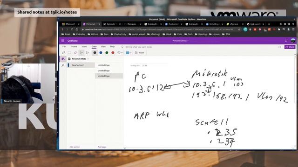Close the Episode browser tab
298x167 pixels.
tap(120, 24)
